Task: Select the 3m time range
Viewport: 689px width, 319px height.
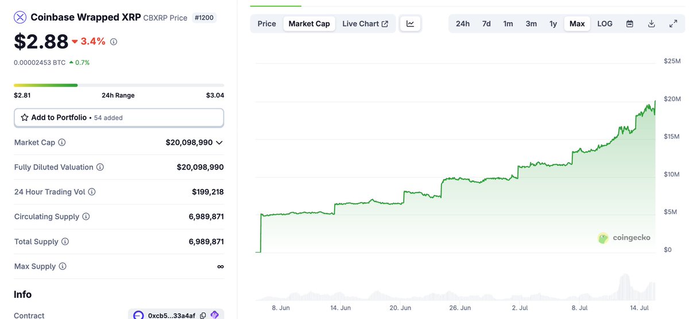Action: coord(531,23)
